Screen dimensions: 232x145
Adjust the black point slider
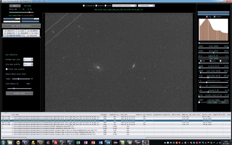click(x=213, y=43)
